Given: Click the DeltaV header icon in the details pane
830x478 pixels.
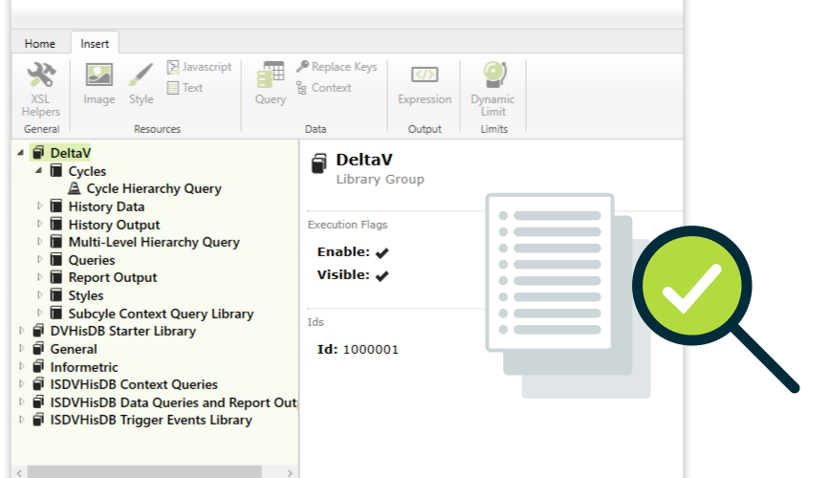Looking at the screenshot, I should point(318,163).
